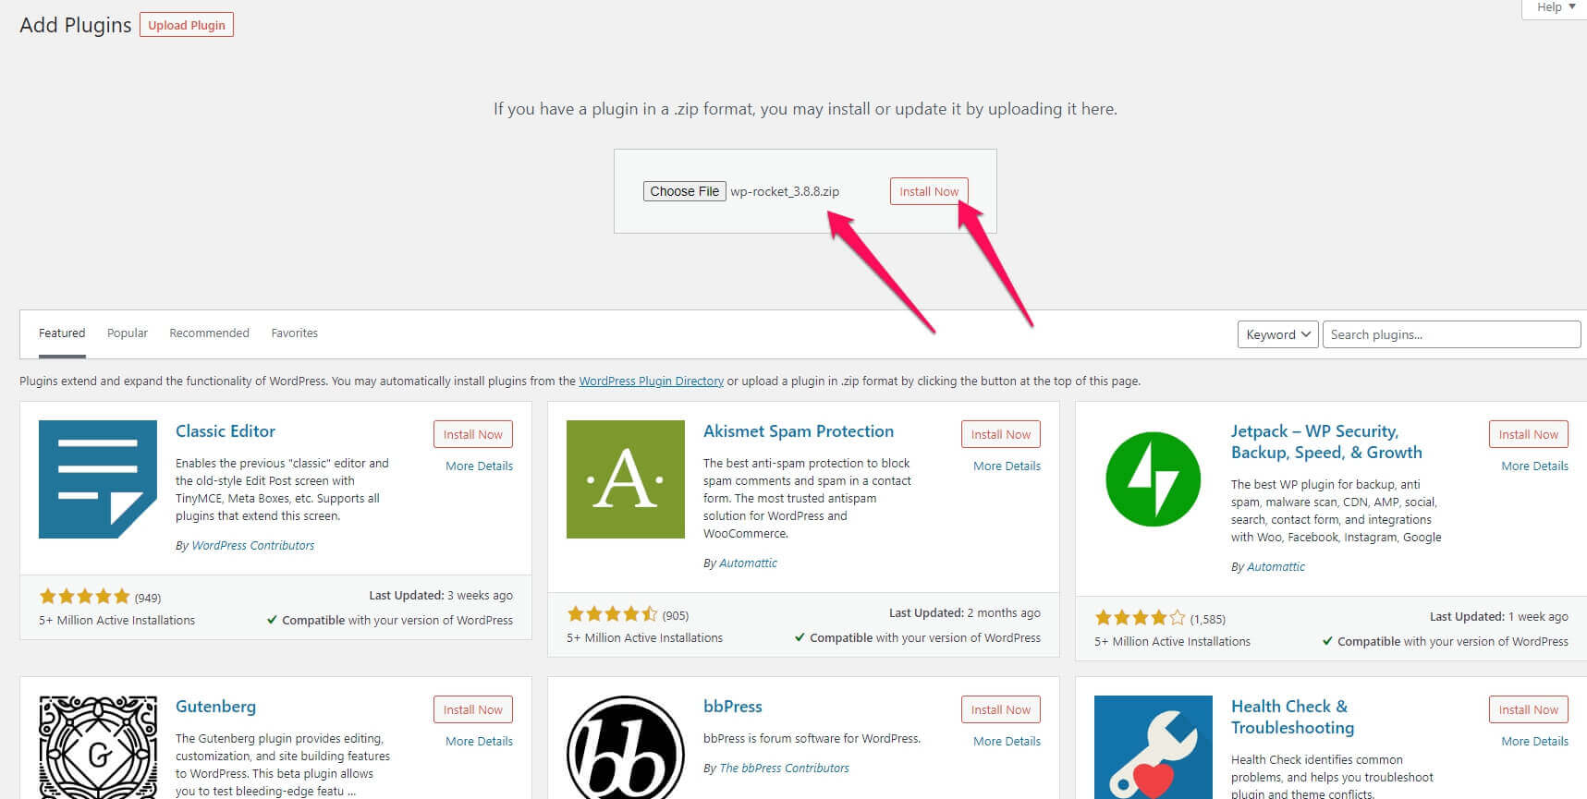
Task: Open the WordPress Contributors author link
Action: [253, 545]
